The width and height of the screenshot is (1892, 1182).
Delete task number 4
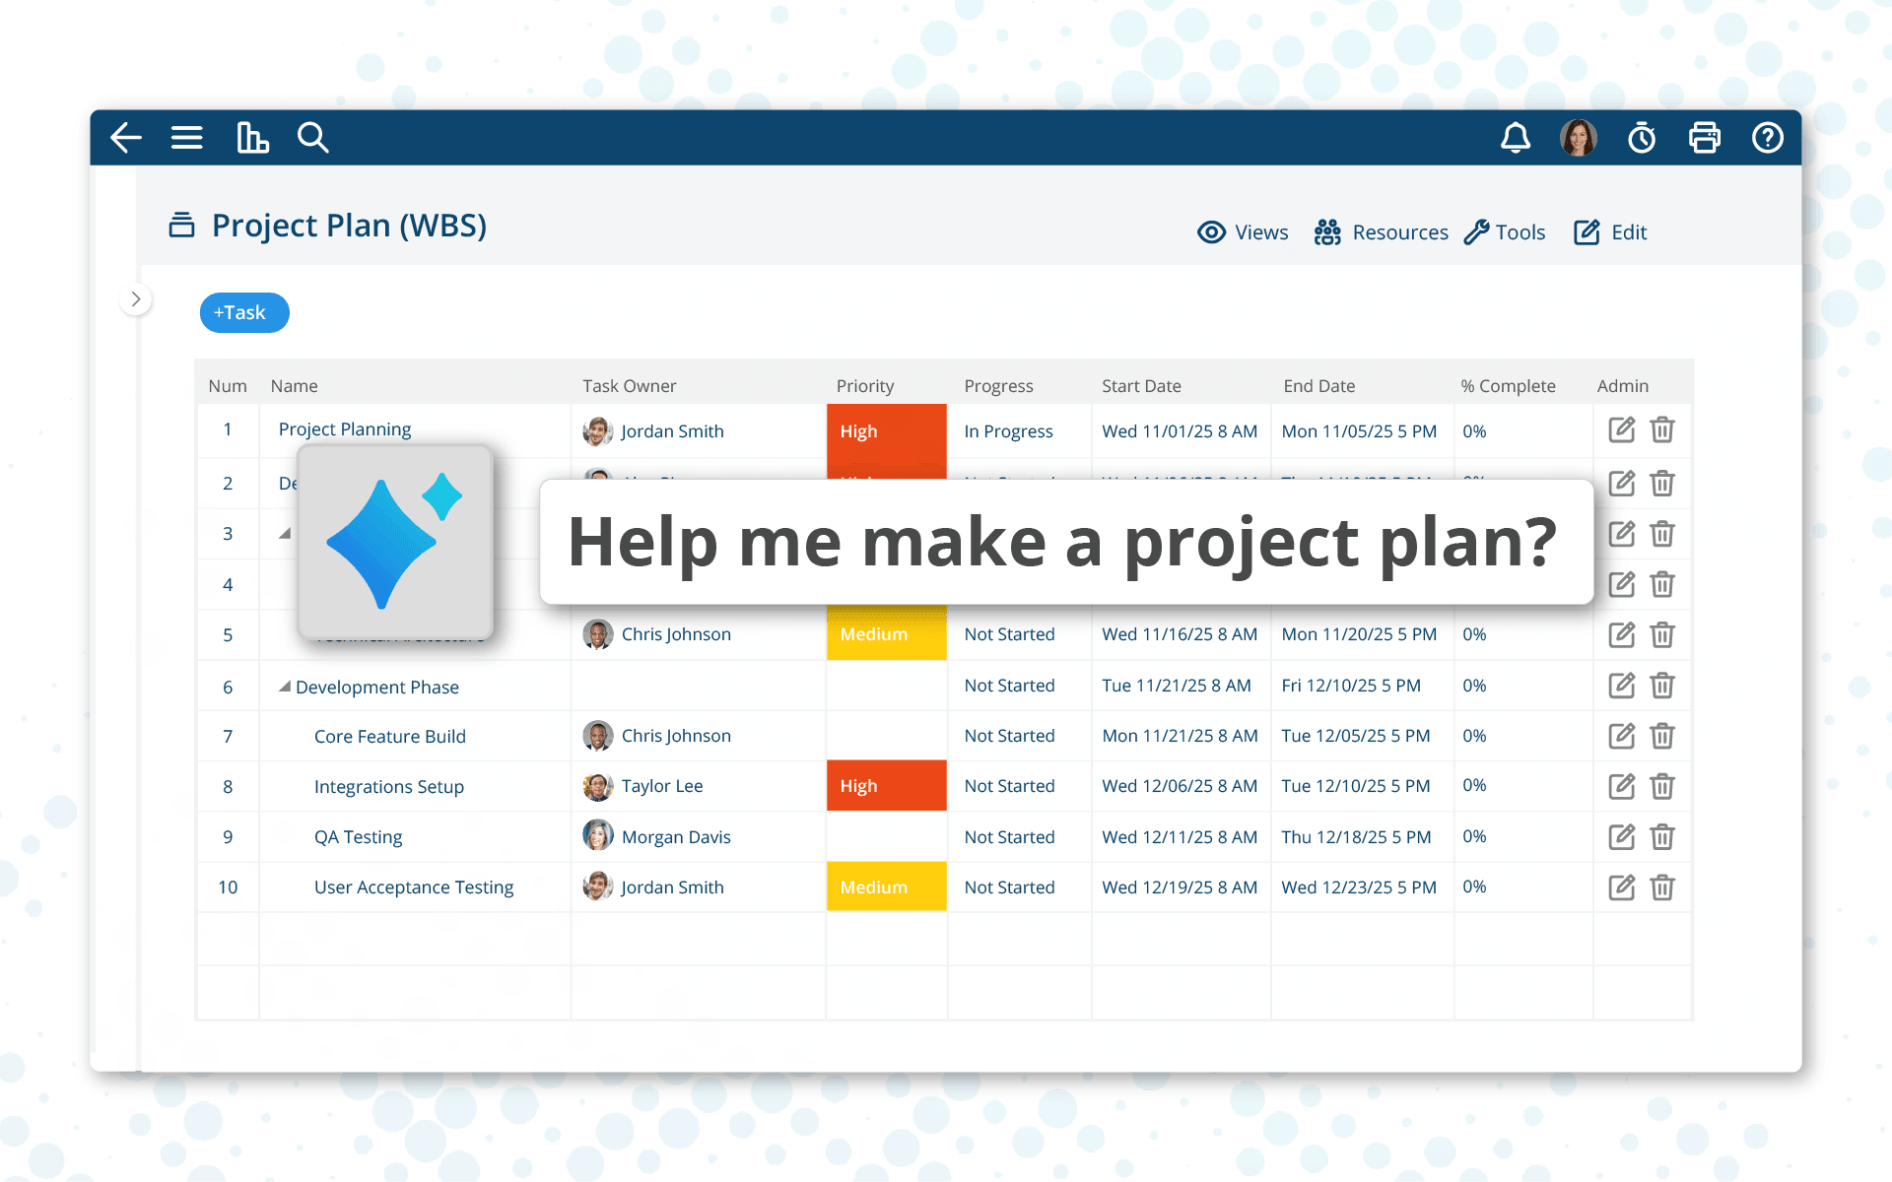pyautogui.click(x=1662, y=584)
